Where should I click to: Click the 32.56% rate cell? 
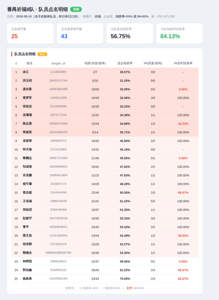[x=125, y=98]
